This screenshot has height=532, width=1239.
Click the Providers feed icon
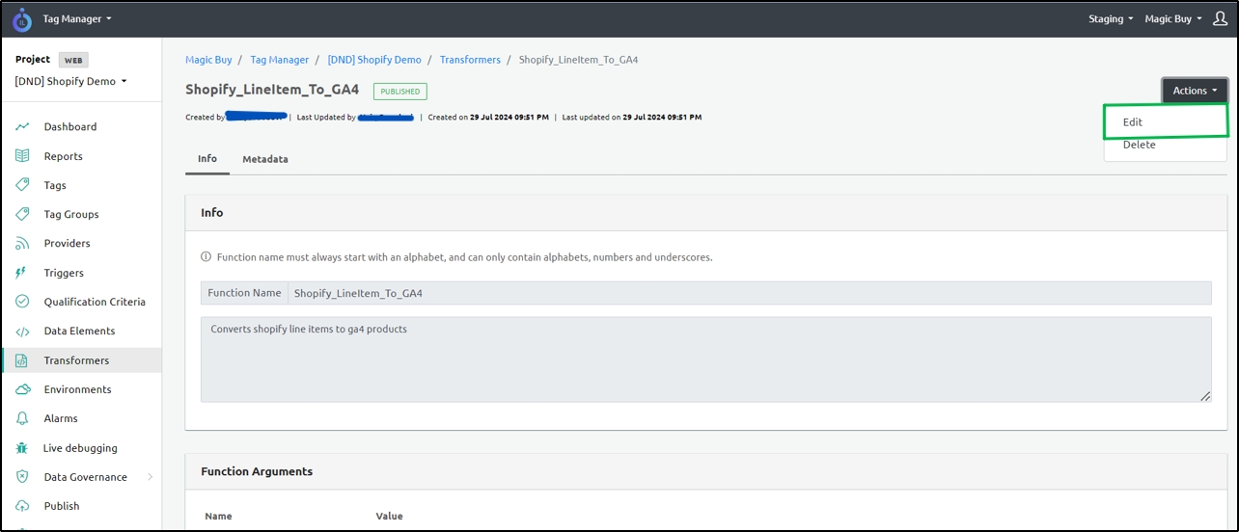point(22,244)
